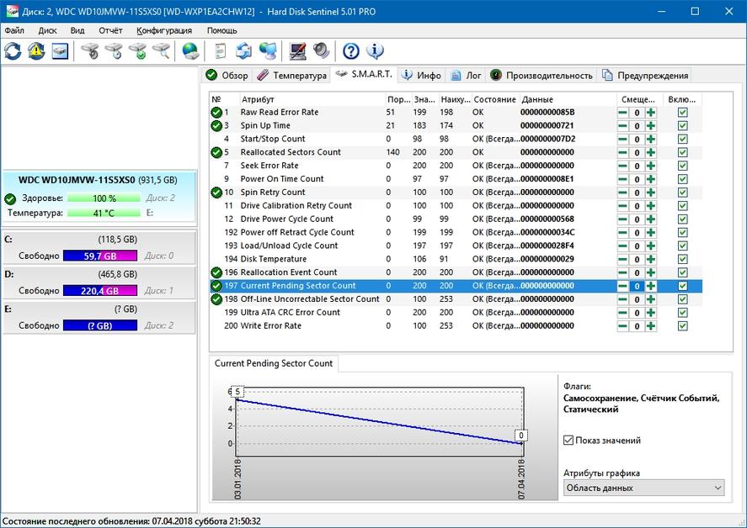Click green status icon of Raw Read Error Rate

[216, 113]
